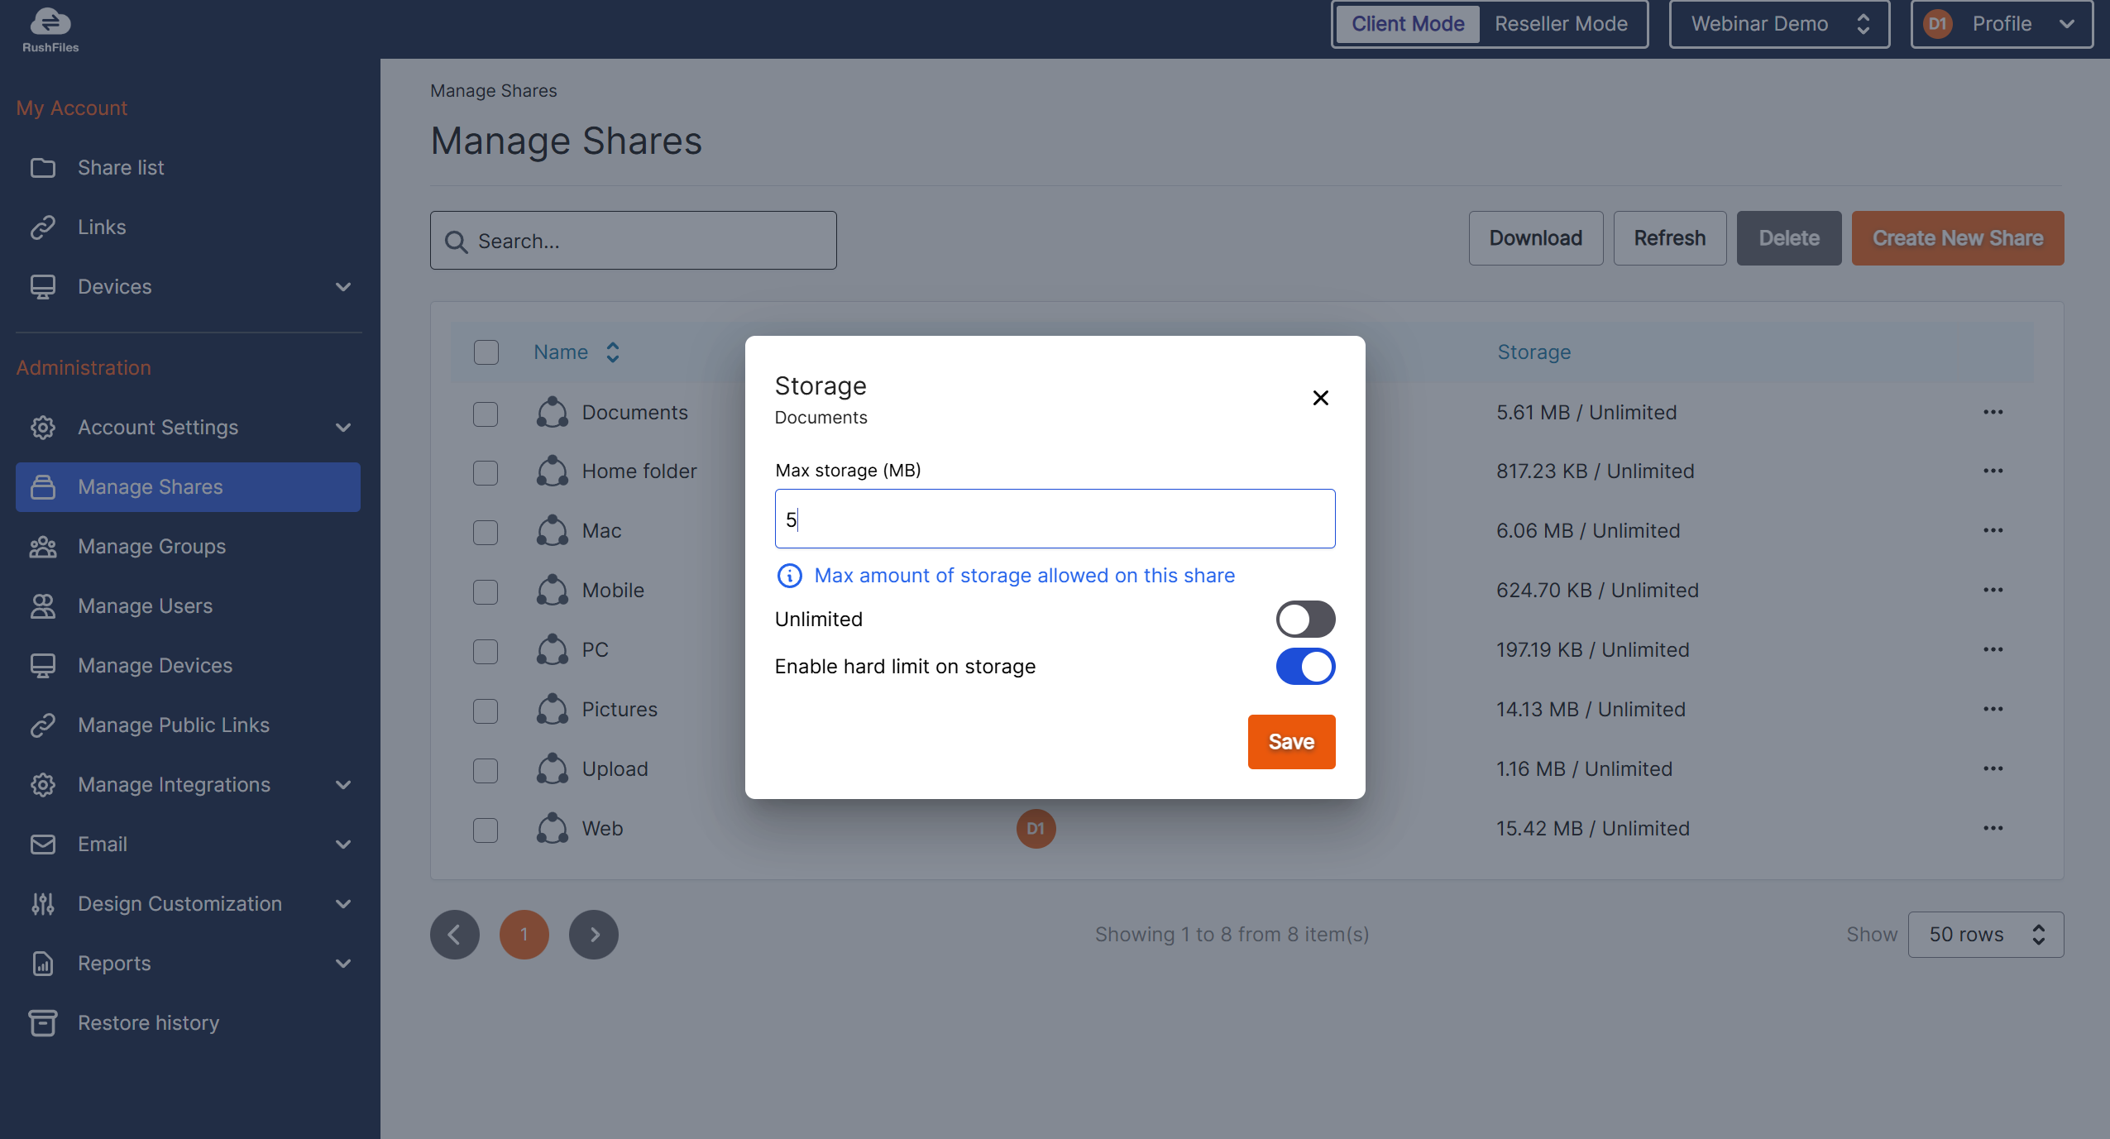
Task: Click the D1 avatar in Web row
Action: 1036,829
